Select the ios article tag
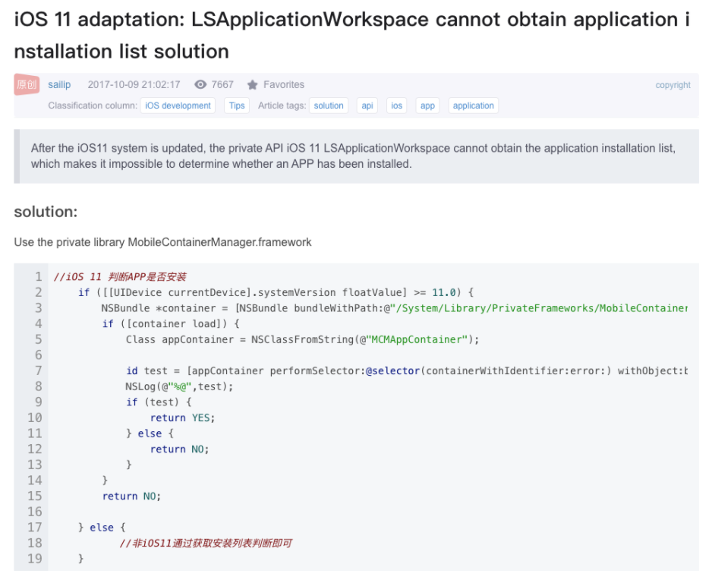 397,106
